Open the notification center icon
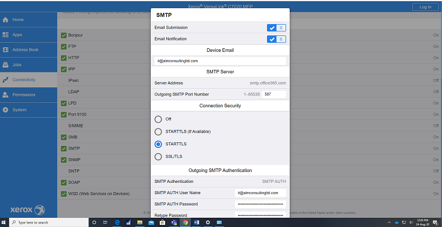442x227 pixels. tap(435, 222)
